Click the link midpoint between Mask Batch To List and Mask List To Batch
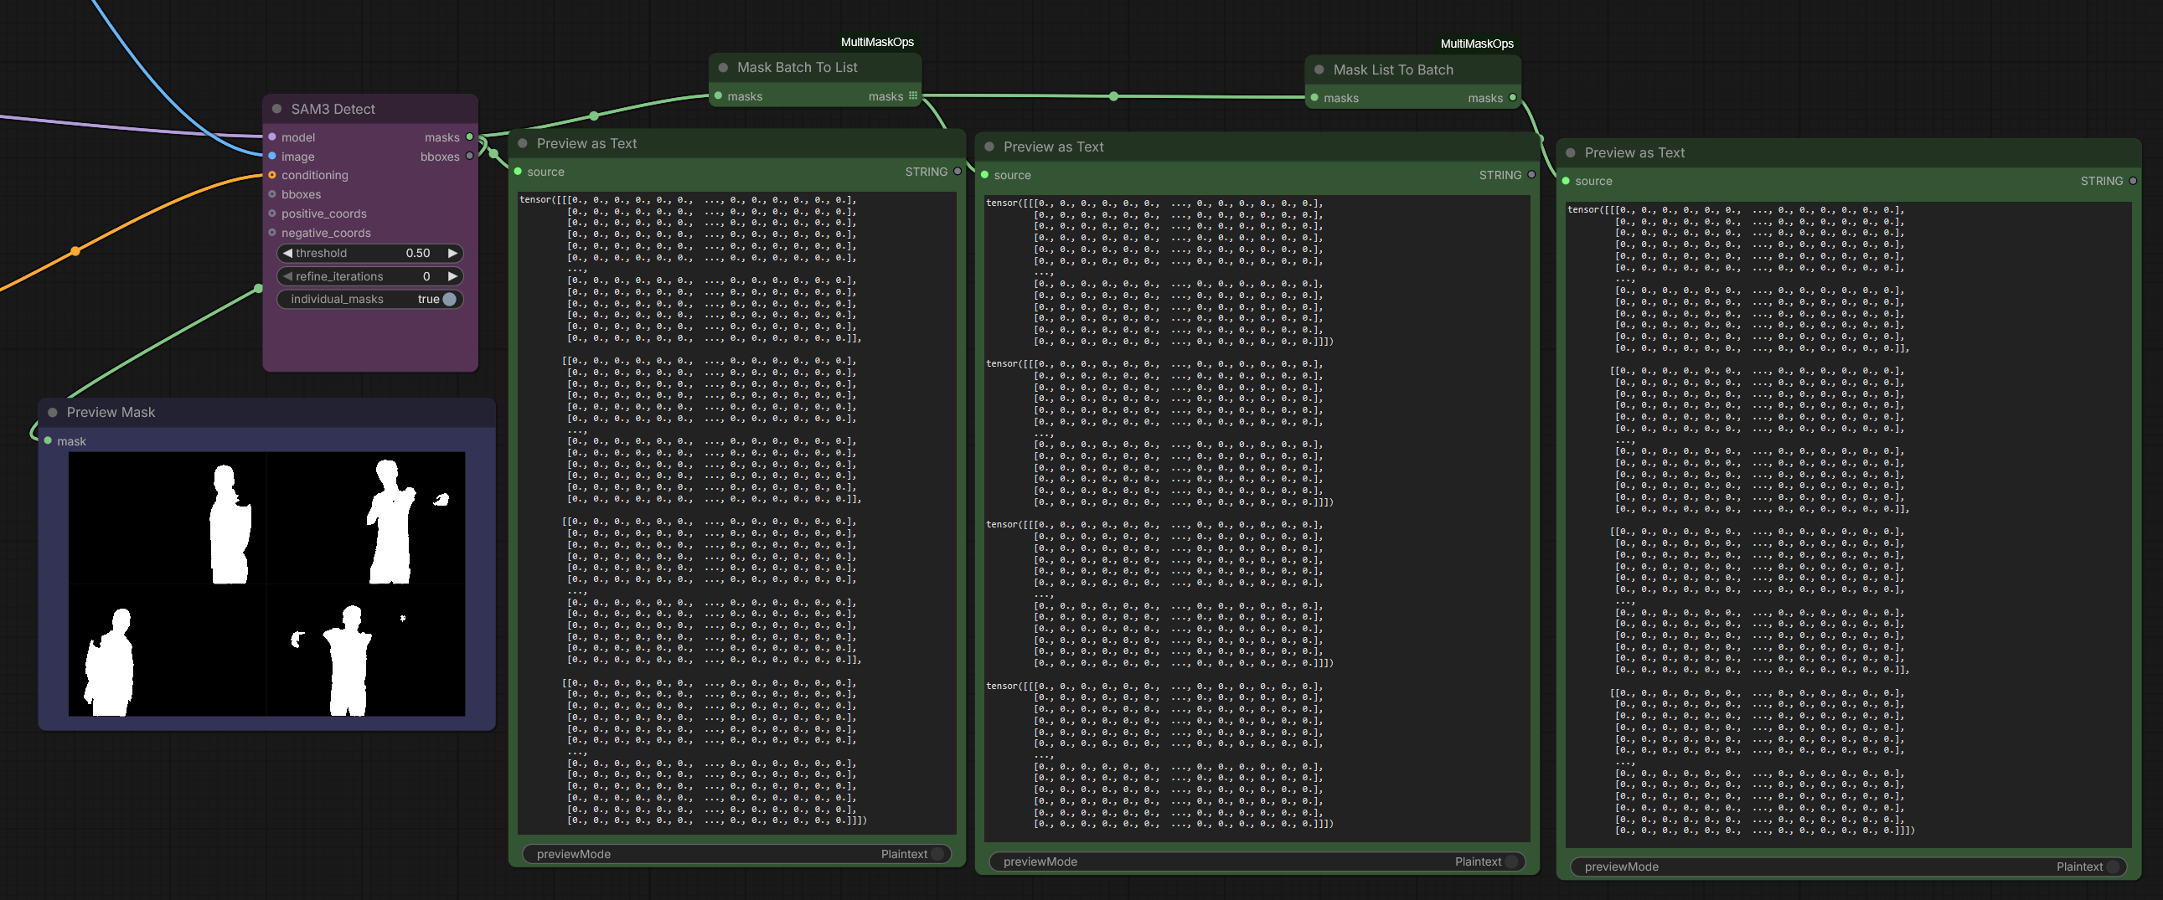This screenshot has height=900, width=2163. (x=1113, y=96)
